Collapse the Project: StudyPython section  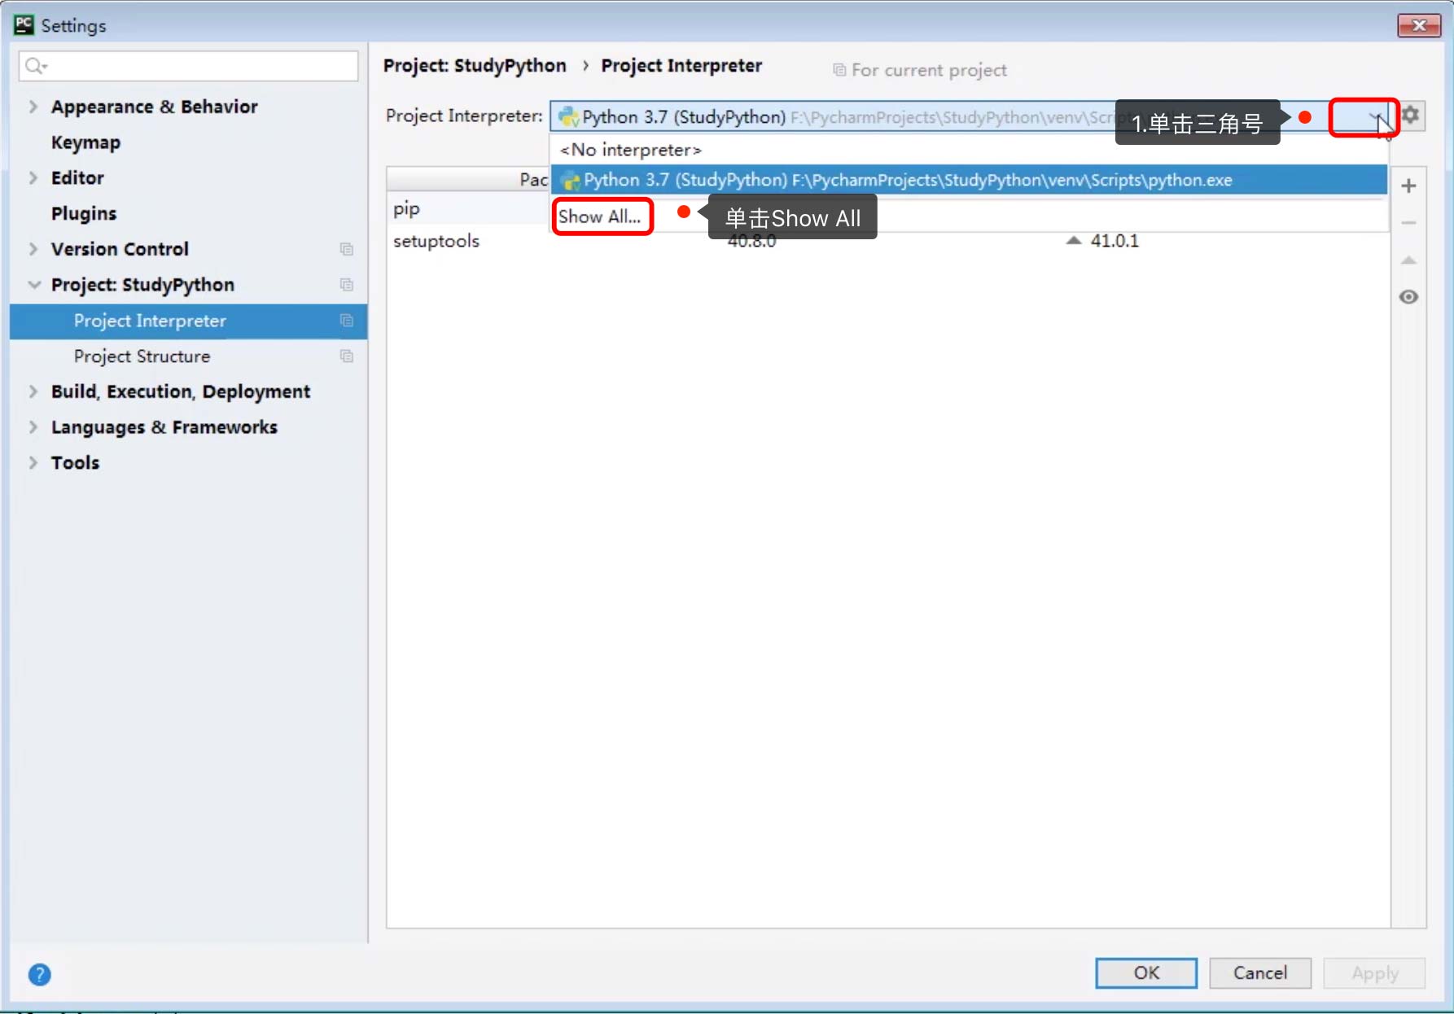33,285
